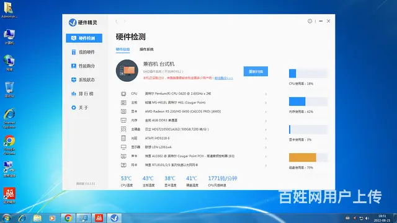Select the 网络 icon on the desktop
This screenshot has height=223, width=397.
pyautogui.click(x=9, y=63)
